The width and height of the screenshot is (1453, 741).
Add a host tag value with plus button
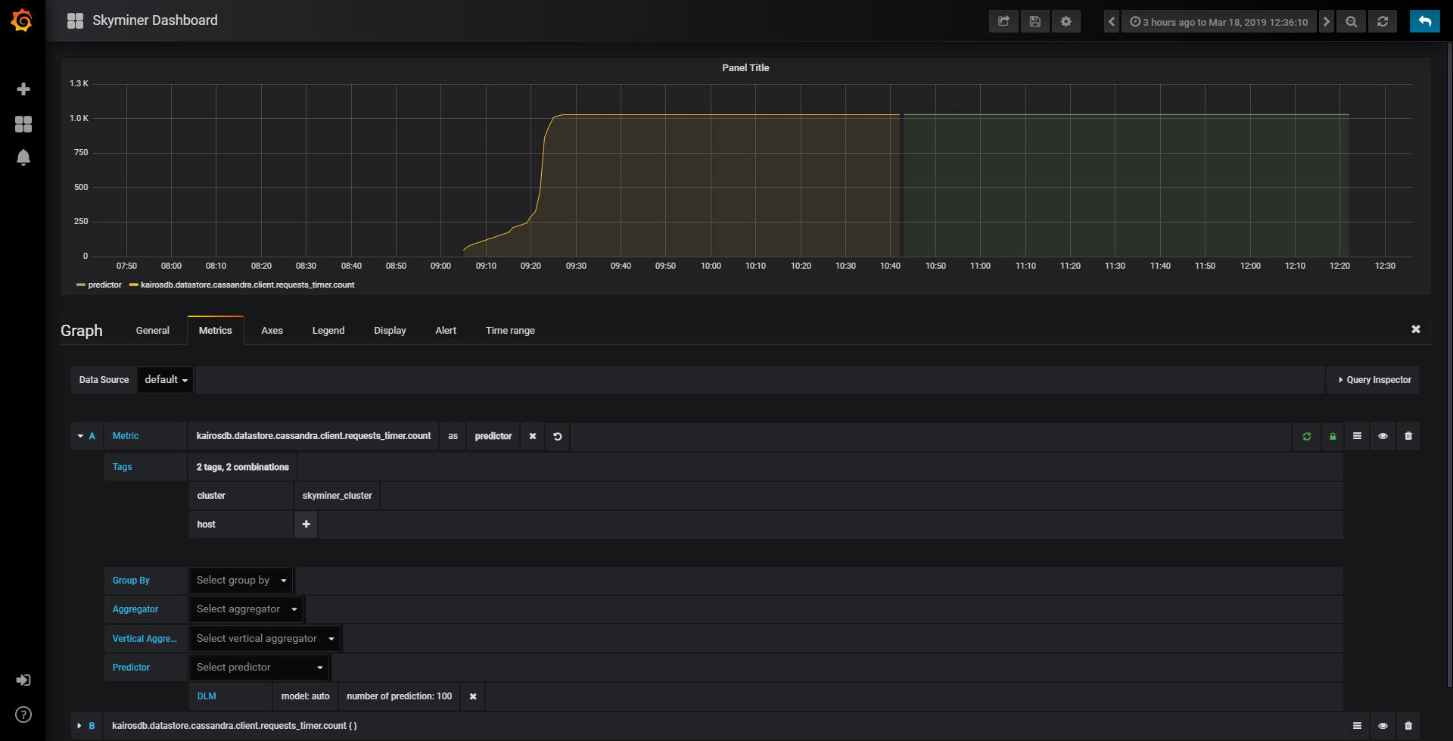click(306, 525)
